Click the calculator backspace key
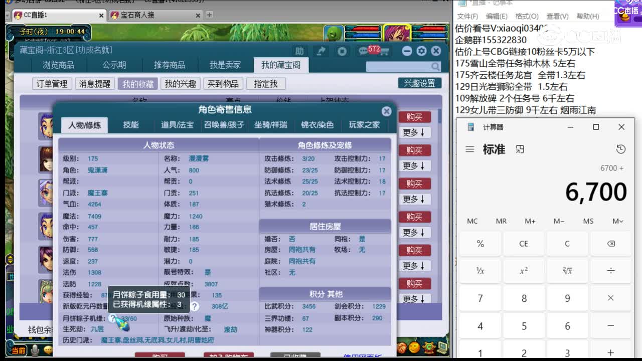The image size is (642, 361). pyautogui.click(x=611, y=244)
